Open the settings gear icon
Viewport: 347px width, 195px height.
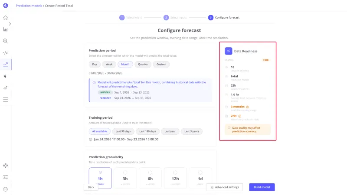(6, 166)
